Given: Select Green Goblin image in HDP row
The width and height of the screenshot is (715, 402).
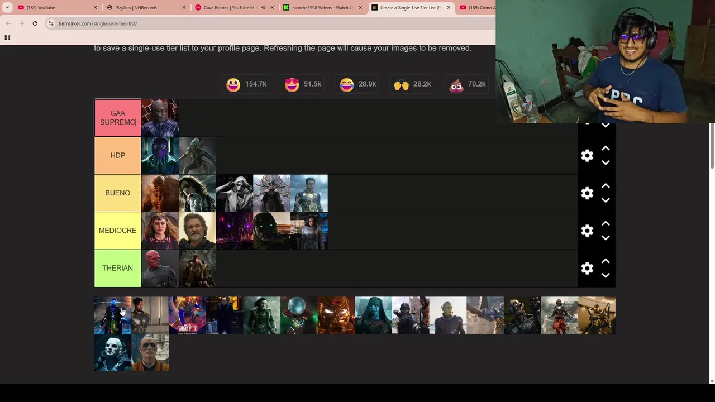Looking at the screenshot, I should coord(197,156).
